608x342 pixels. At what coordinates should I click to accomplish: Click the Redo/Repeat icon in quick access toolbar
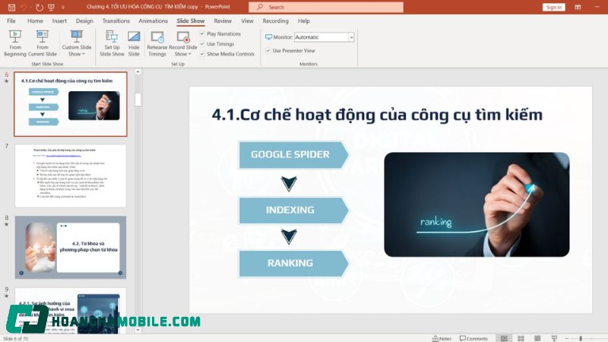40,7
